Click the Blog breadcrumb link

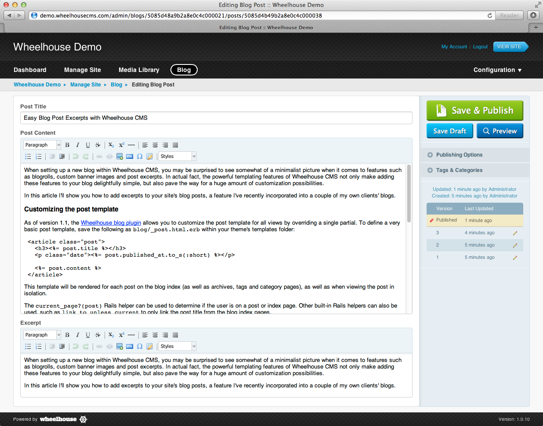click(116, 85)
